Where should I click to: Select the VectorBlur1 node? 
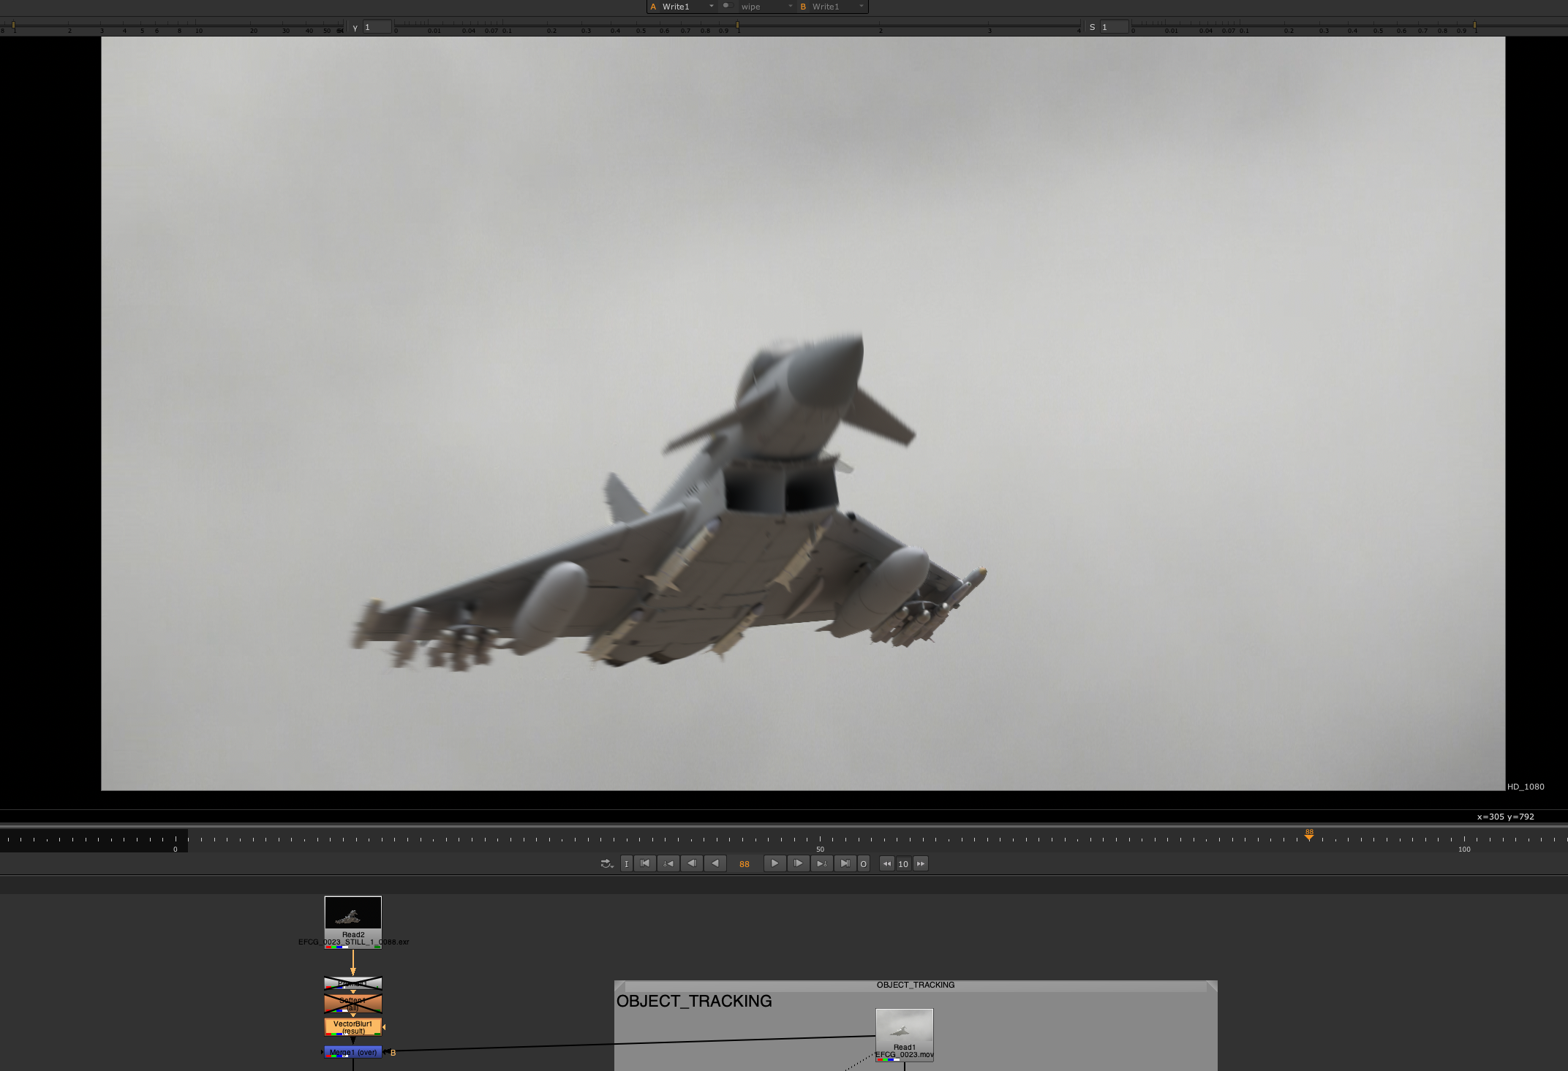tap(353, 1027)
